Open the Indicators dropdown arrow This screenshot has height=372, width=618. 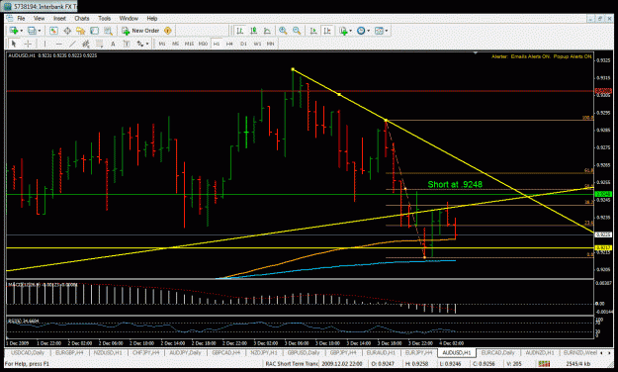pos(350,31)
